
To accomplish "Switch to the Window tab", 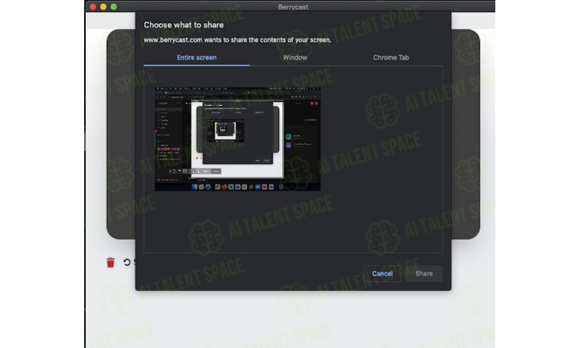I will [295, 57].
